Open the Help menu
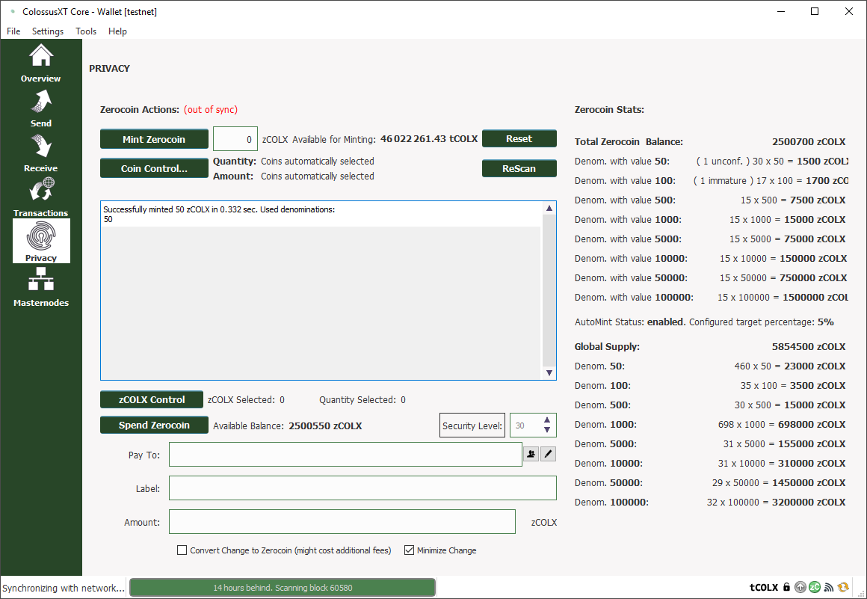The height and width of the screenshot is (599, 867). (117, 31)
